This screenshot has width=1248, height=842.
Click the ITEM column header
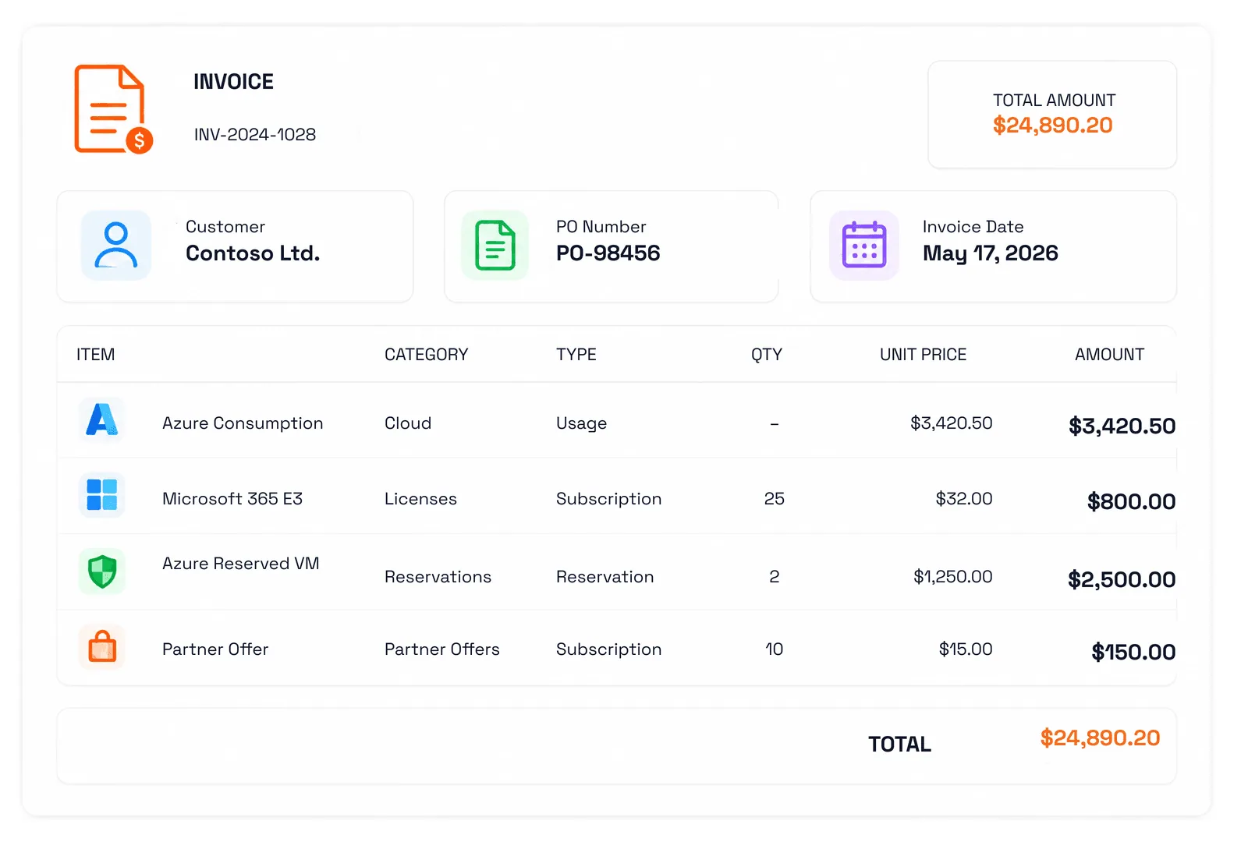[95, 355]
